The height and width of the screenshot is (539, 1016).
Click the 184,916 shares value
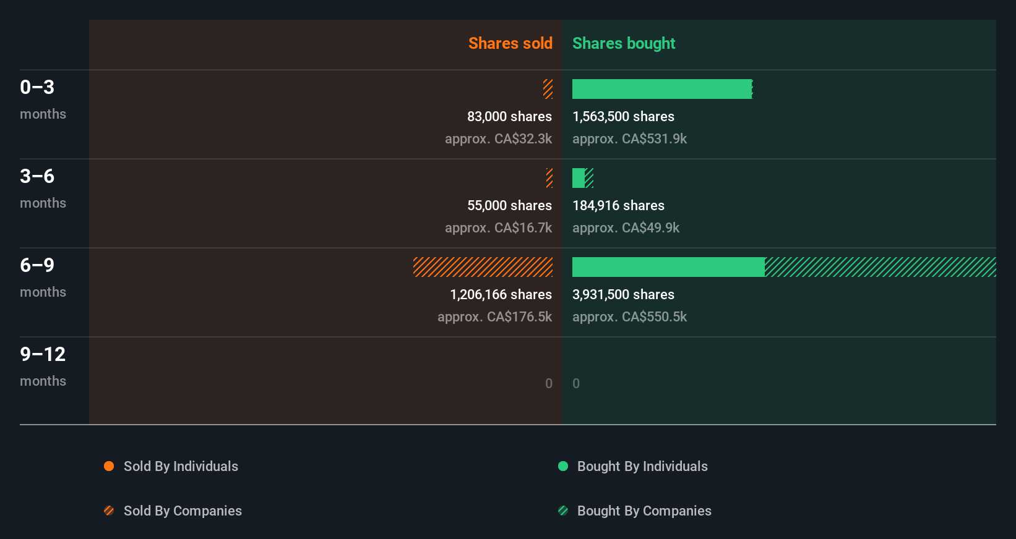coord(618,205)
